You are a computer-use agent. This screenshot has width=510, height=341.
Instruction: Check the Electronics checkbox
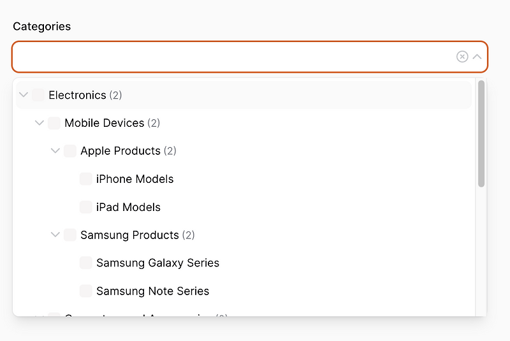tap(38, 95)
